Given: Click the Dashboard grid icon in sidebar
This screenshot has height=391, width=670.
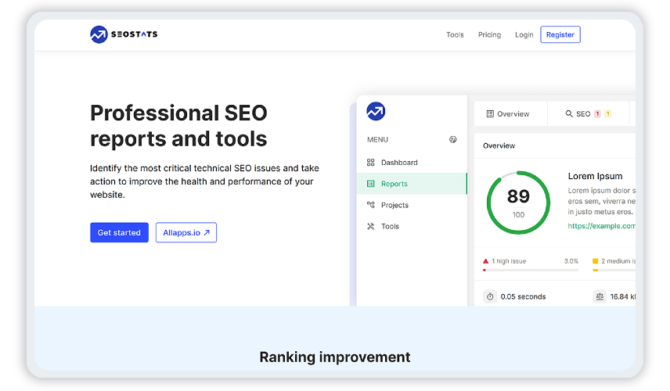Looking at the screenshot, I should (370, 162).
